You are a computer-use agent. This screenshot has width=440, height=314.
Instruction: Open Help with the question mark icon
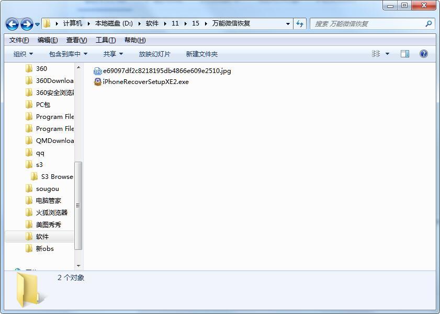[424, 54]
